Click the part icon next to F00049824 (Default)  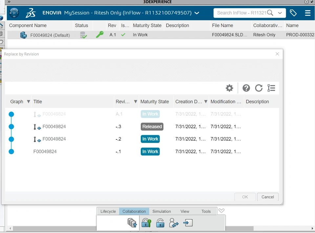24,35
